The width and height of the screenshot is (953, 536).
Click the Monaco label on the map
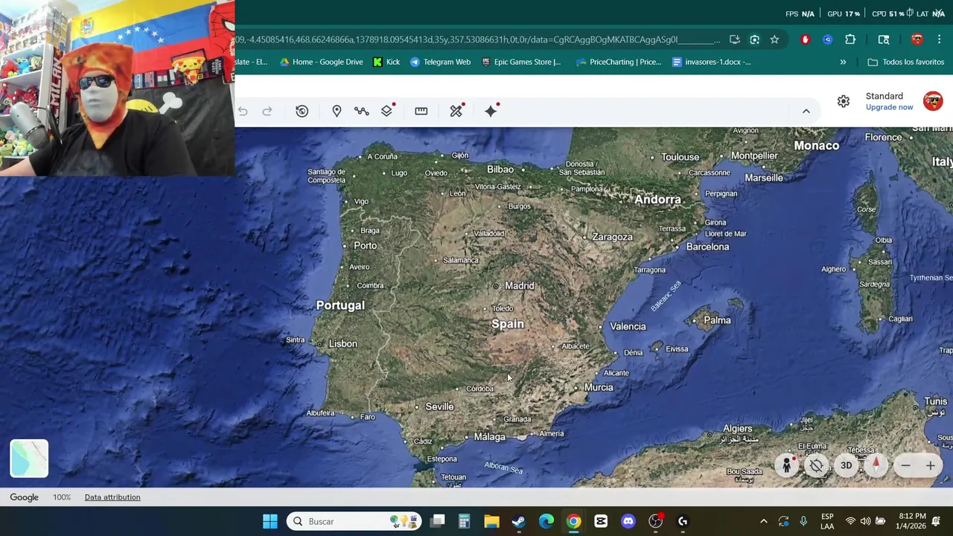(816, 145)
